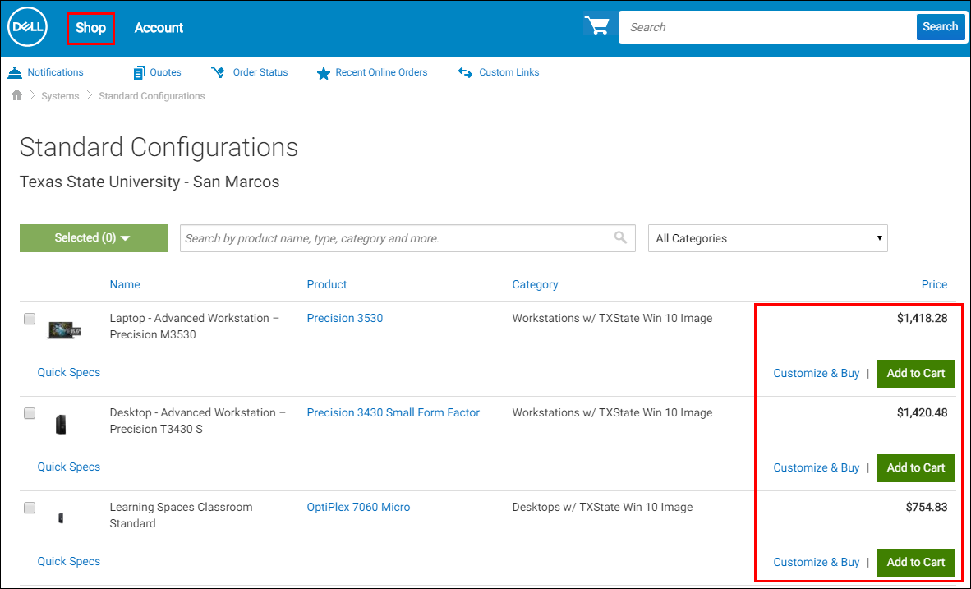Viewport: 971px width, 589px height.
Task: Open the OptiPlex 7060 Micro link
Action: point(358,507)
